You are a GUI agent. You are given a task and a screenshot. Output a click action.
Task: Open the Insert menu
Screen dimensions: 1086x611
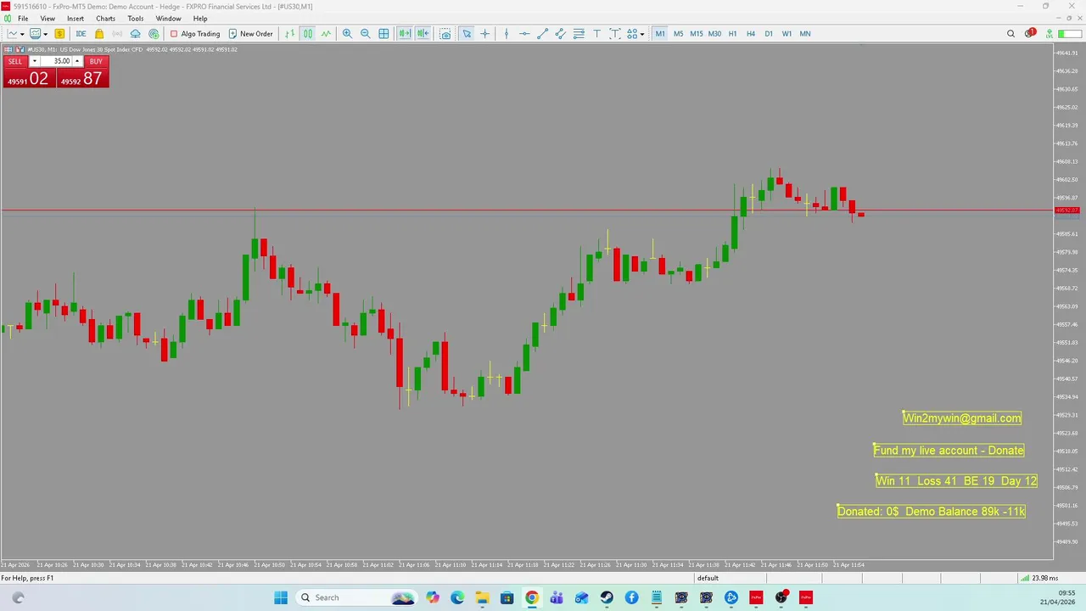(x=76, y=19)
